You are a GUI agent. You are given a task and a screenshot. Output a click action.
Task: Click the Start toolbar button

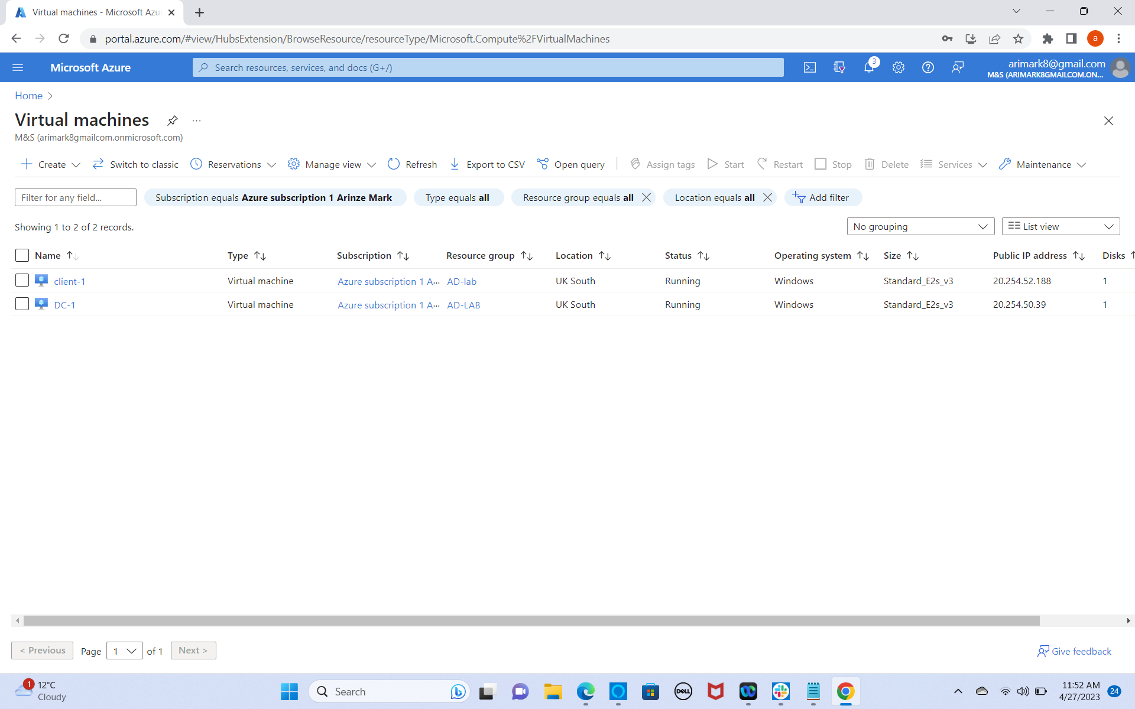click(x=725, y=164)
